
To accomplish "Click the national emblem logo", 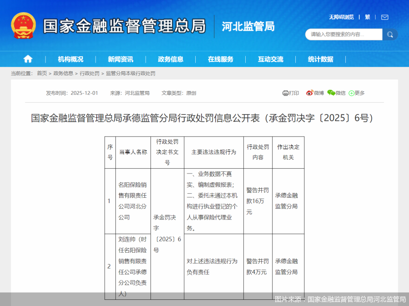I will coord(23,25).
